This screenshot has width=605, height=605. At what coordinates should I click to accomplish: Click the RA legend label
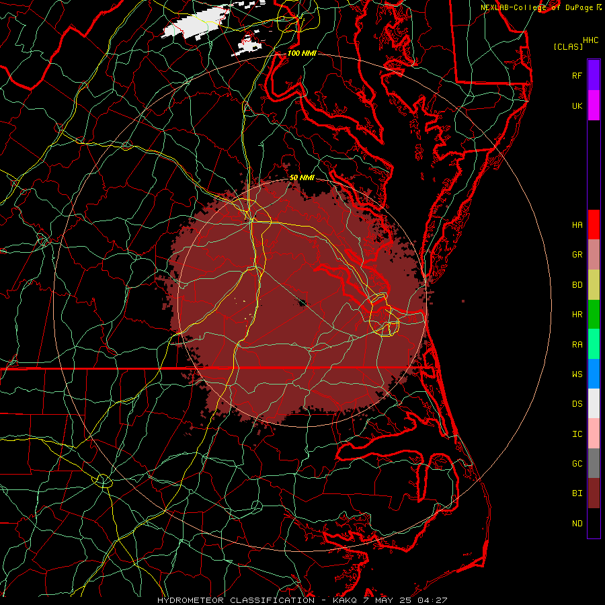coord(577,344)
